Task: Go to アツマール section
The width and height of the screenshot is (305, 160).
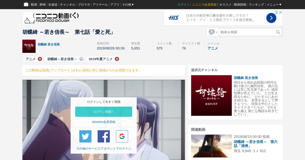Action: (100, 5)
